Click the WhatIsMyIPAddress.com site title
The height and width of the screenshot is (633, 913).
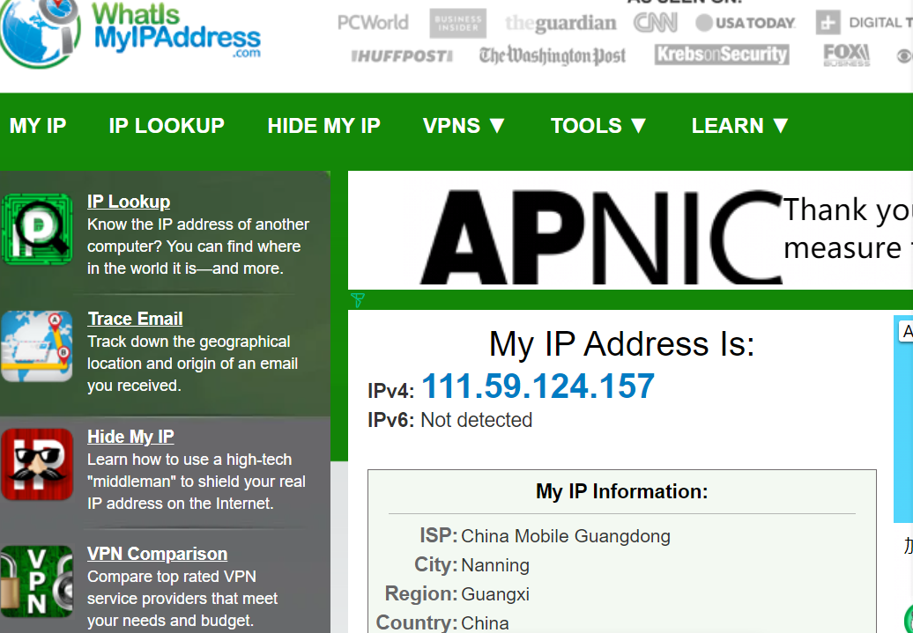pyautogui.click(x=176, y=29)
